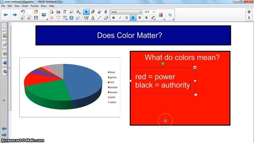Open the Help menu
Image resolution: width=254 pixels, height=143 pixels.
coord(52,6)
